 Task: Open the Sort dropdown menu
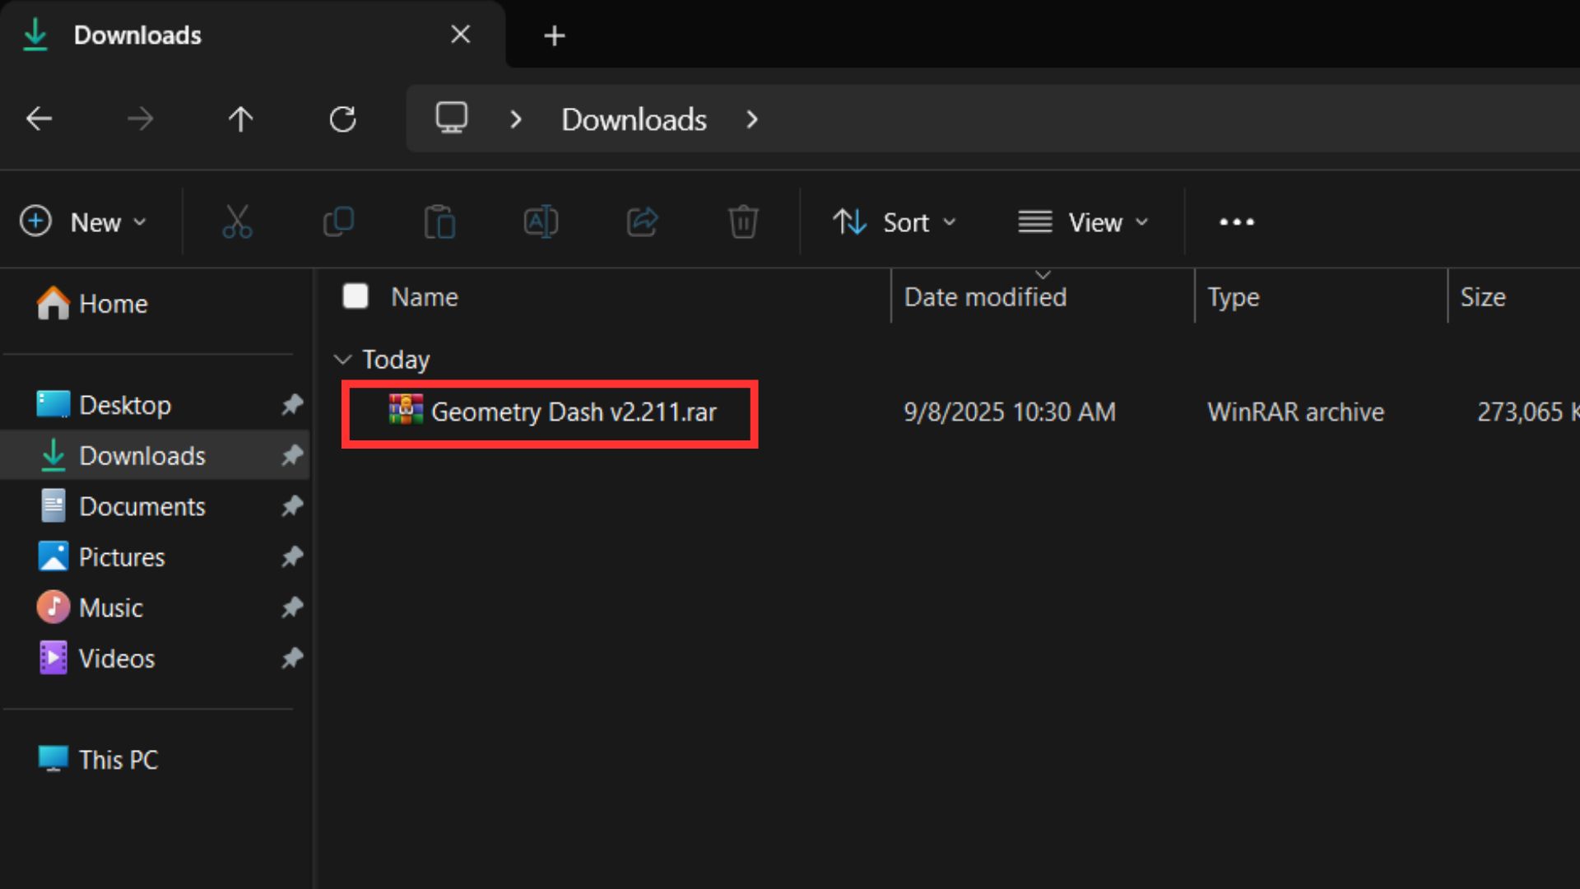click(x=895, y=221)
